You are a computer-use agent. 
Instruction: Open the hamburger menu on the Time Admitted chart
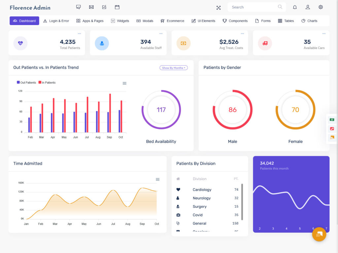pos(157,179)
